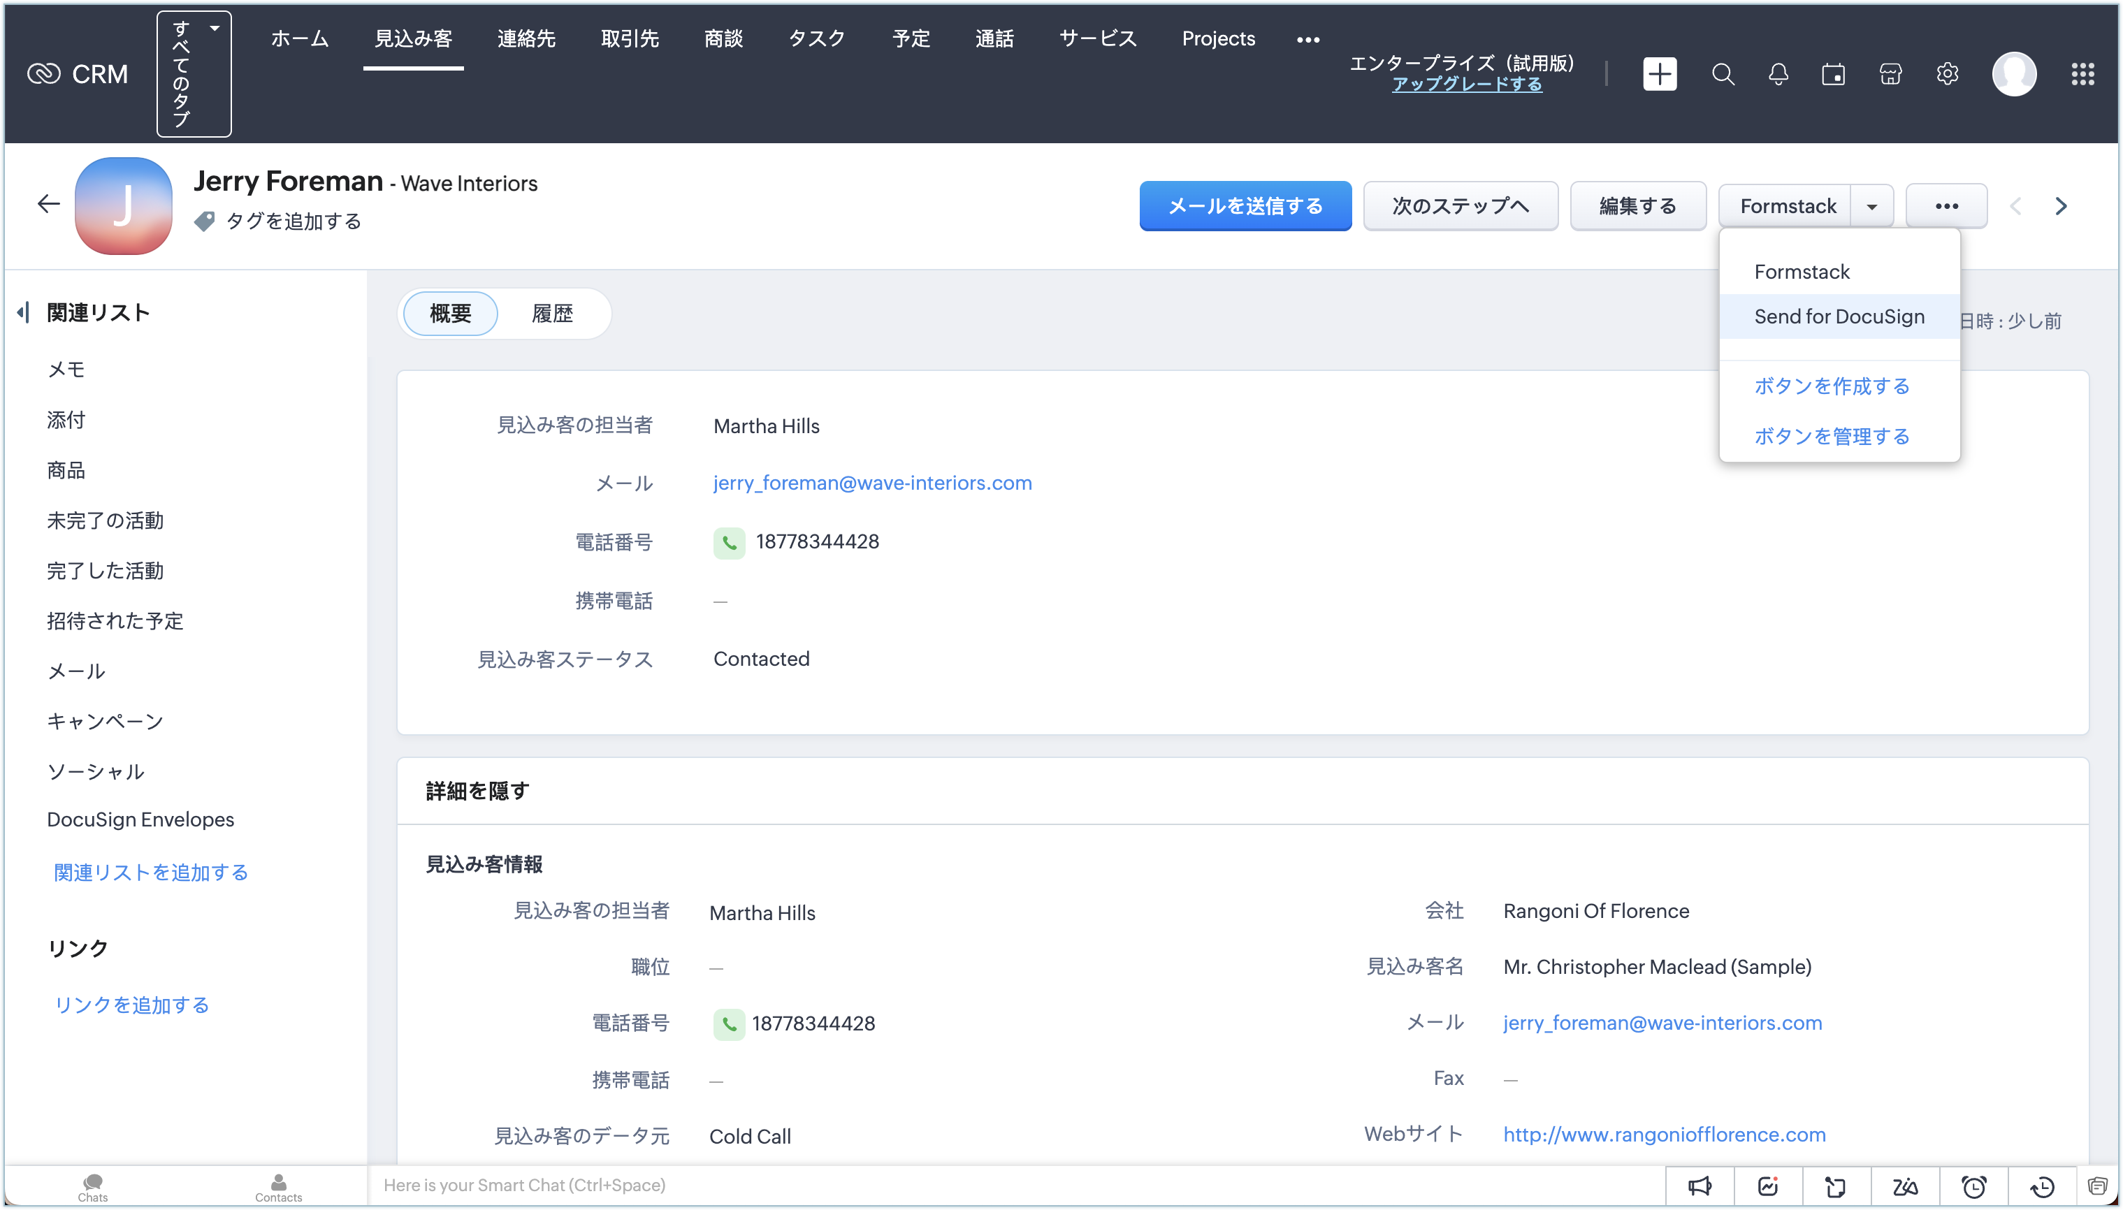Click the 関連リストを追加する link
This screenshot has width=2123, height=1210.
pyautogui.click(x=150, y=872)
